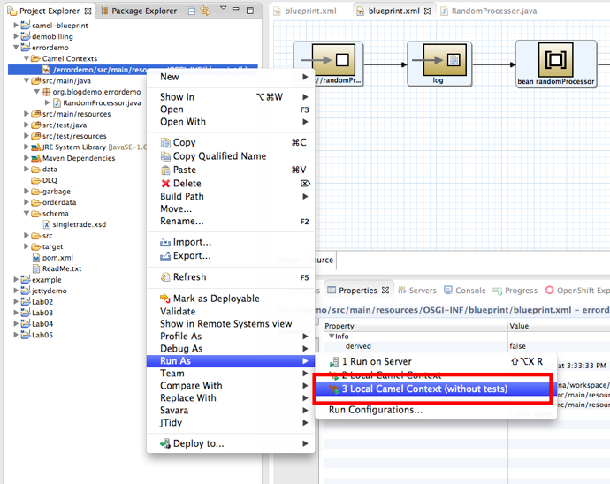The image size is (610, 484).
Task: Click the Collapse All icon in Project Explorer
Action: point(191,11)
